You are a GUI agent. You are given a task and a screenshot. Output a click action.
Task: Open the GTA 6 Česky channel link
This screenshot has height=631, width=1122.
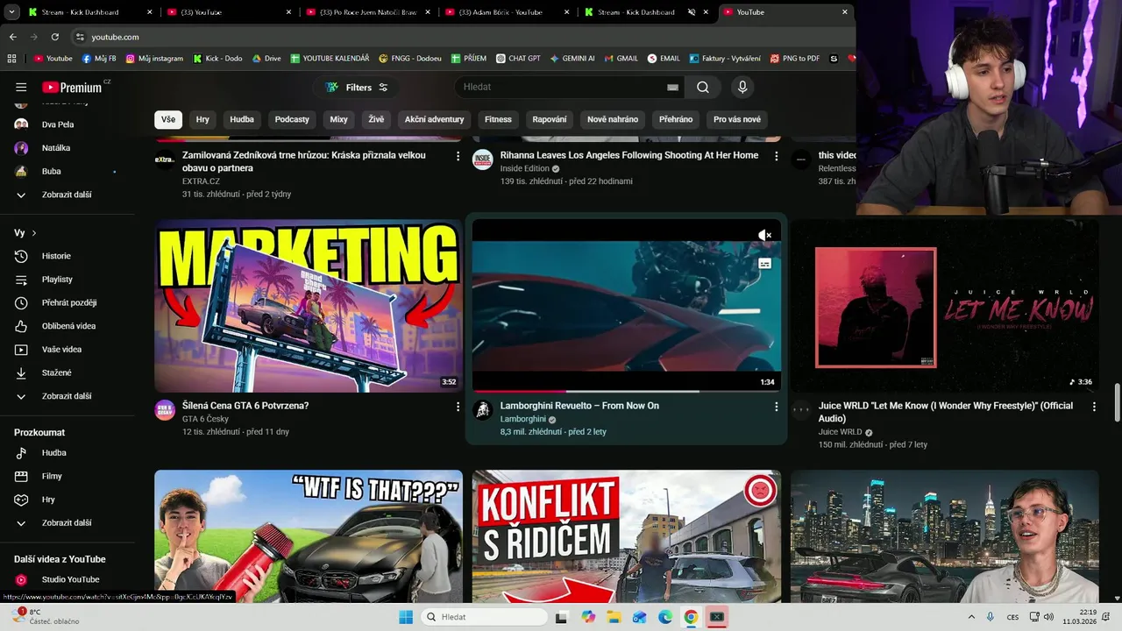click(x=205, y=419)
